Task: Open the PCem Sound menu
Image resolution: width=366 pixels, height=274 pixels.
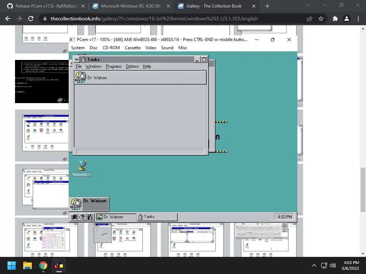Action: coord(167,48)
